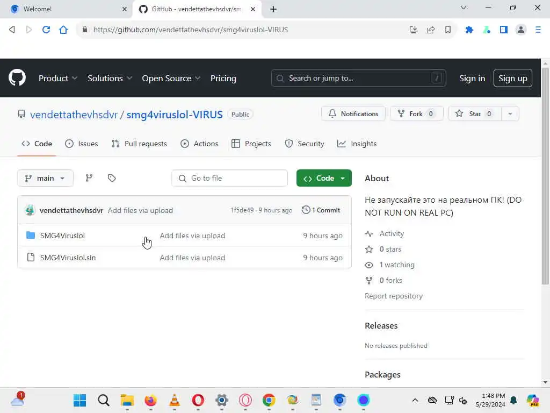Image resolution: width=550 pixels, height=413 pixels.
Task: Open Windows Start menu
Action: [x=79, y=400]
